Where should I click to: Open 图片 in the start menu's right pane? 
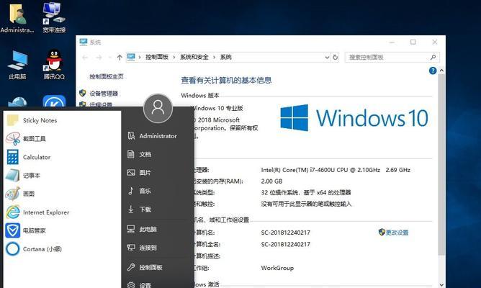[139, 173]
